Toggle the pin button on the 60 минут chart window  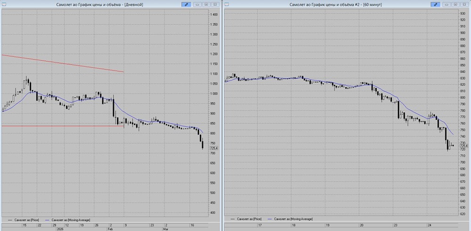click(x=435, y=4)
